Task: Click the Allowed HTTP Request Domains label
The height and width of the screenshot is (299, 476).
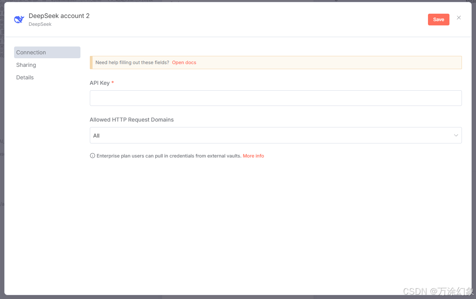Action: click(x=132, y=120)
